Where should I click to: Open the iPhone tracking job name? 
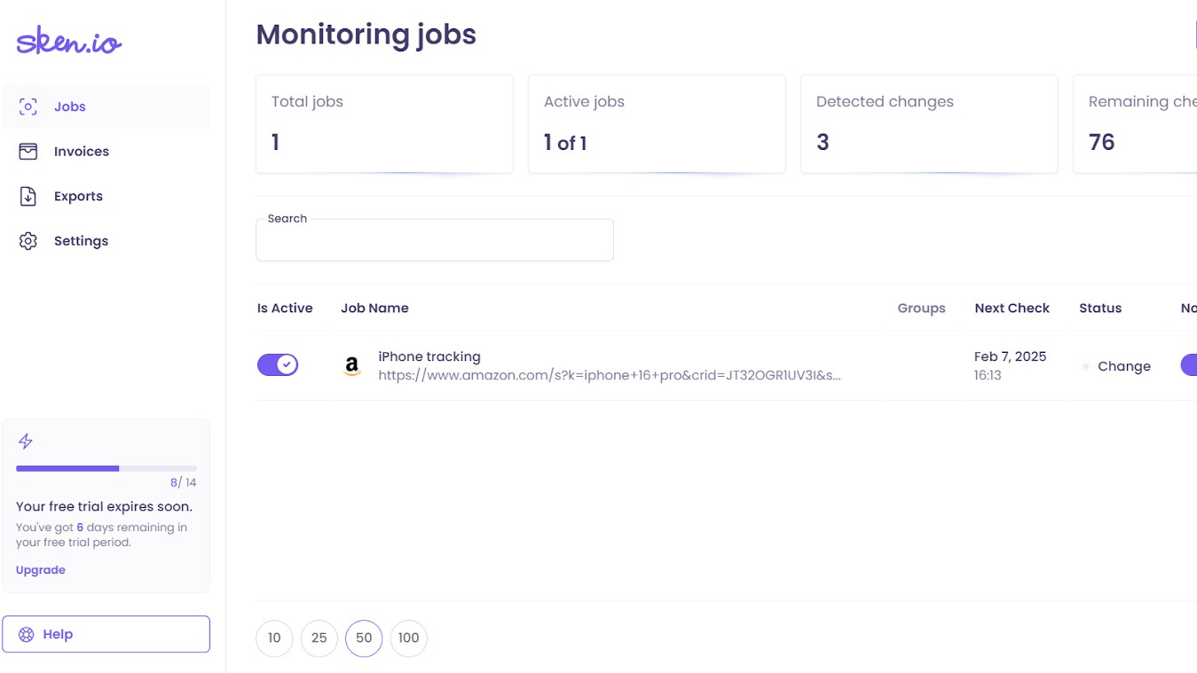click(429, 356)
